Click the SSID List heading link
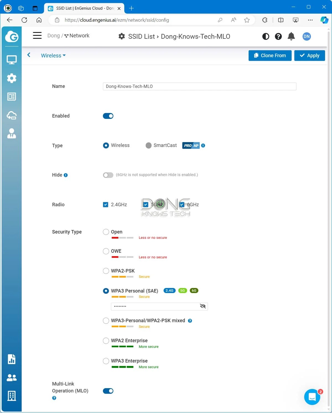Screen dimensions: 332x413 [141, 36]
